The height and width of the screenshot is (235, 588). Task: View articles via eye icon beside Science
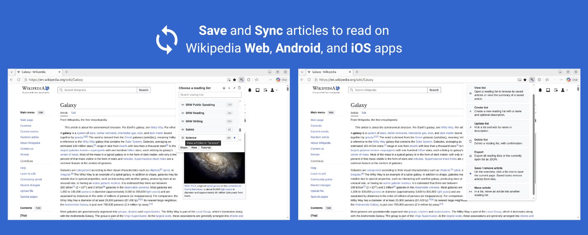183,138
